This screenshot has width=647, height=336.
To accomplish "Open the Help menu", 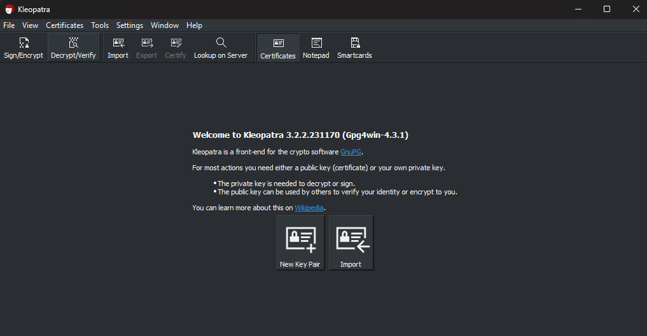I will click(x=194, y=25).
